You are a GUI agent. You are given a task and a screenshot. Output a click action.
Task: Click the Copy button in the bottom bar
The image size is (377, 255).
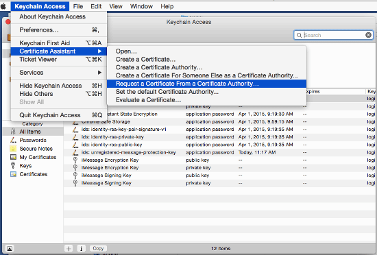point(98,248)
